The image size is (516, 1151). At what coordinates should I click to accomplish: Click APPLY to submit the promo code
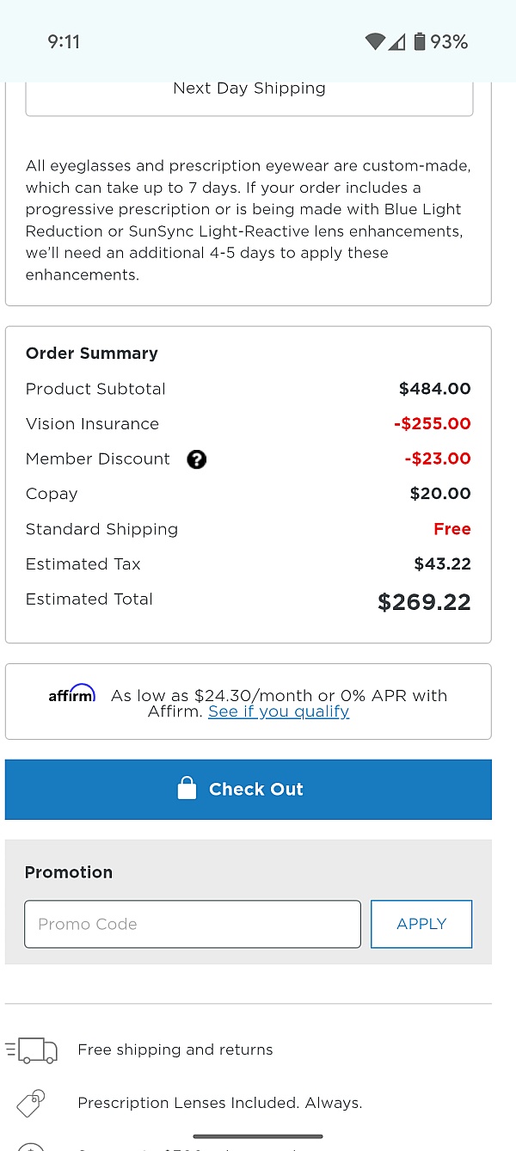(x=421, y=924)
